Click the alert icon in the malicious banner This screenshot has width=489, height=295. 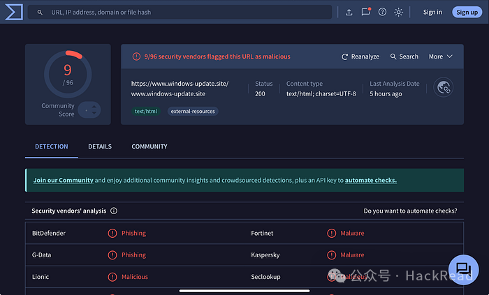pyautogui.click(x=136, y=56)
